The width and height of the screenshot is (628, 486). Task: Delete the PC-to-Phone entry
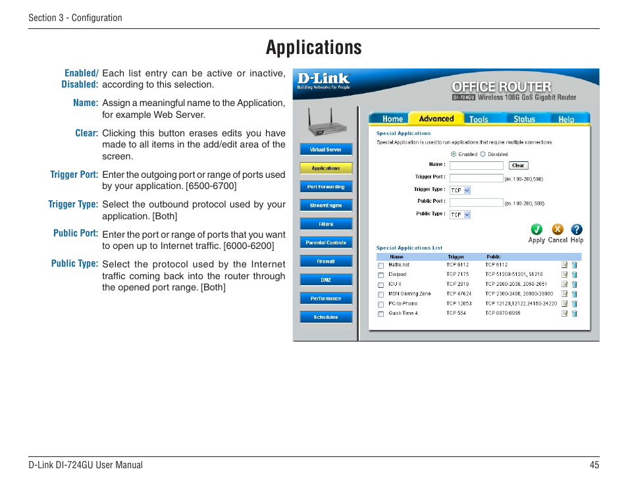(x=574, y=304)
